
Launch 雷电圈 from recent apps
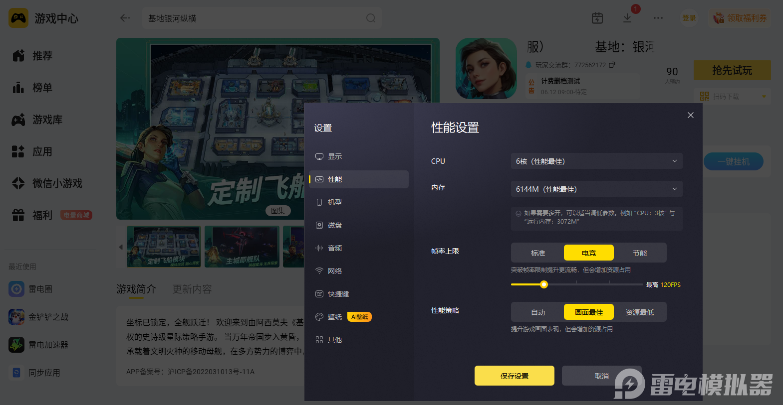31,289
